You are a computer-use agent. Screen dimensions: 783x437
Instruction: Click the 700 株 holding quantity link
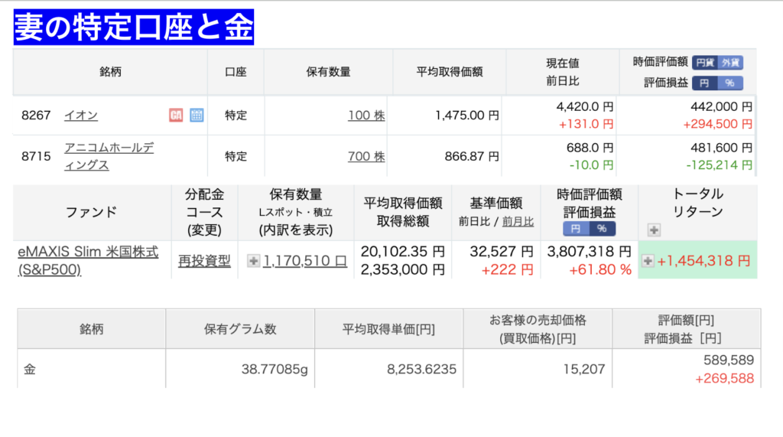click(366, 156)
